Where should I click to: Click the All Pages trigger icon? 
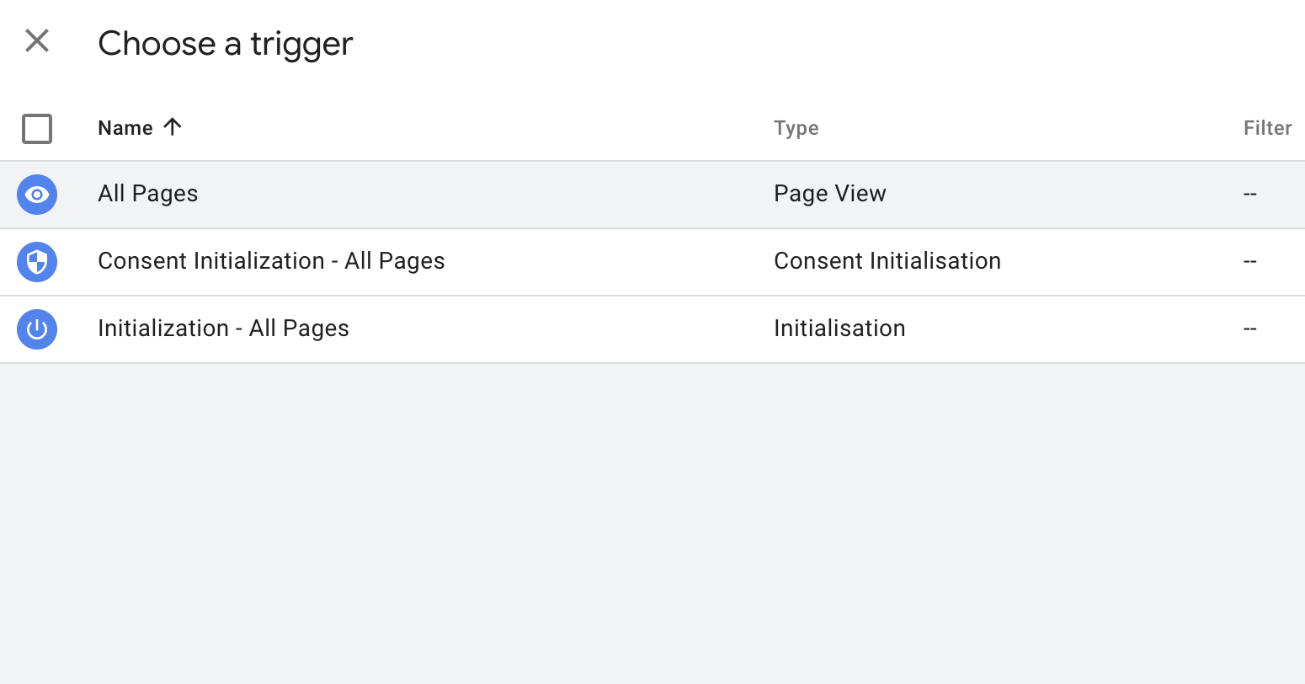[37, 195]
